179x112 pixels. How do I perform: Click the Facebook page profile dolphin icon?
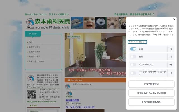69,94
